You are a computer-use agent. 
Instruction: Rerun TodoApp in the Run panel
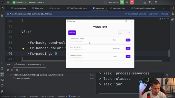coord(8,70)
